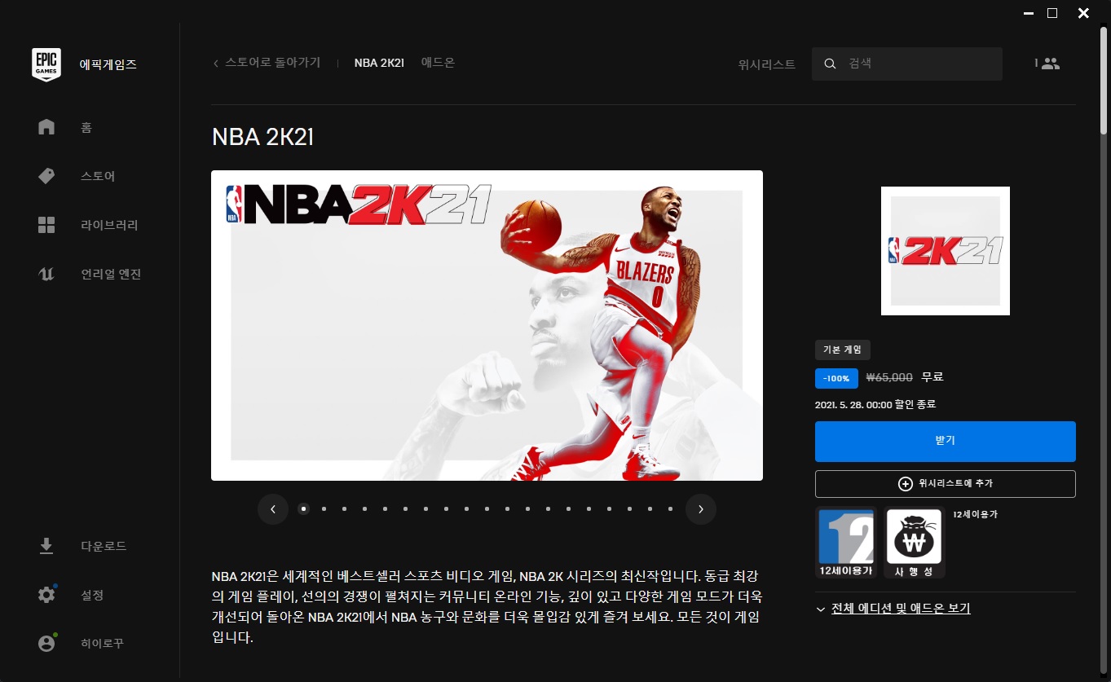Click the 검색 search field
The width and height of the screenshot is (1111, 682).
point(907,64)
